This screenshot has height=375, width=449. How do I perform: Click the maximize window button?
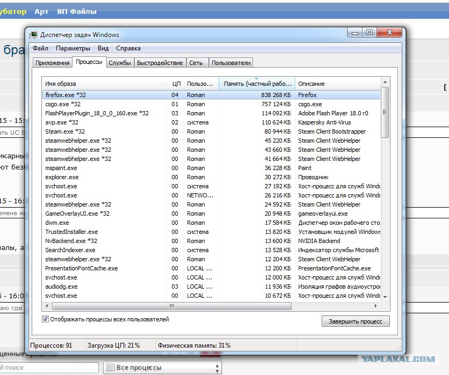pos(370,32)
